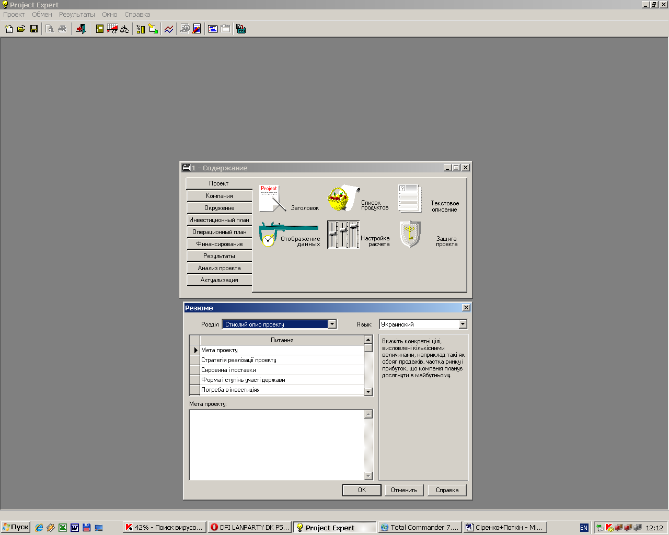The height and width of the screenshot is (535, 669).
Task: Switch to the Актуализация tab
Action: click(x=220, y=280)
